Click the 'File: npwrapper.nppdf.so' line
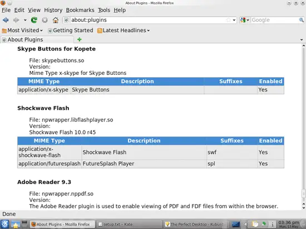This screenshot has height=229, width=306. [x=61, y=194]
